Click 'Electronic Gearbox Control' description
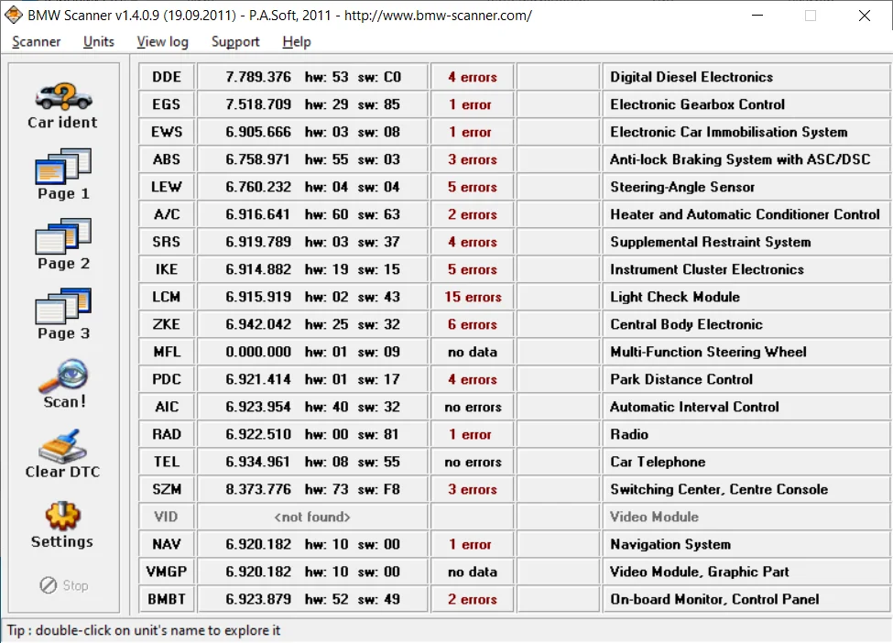Screen dimensions: 893x643 (x=698, y=104)
